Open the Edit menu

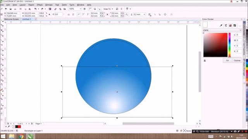[8, 5]
